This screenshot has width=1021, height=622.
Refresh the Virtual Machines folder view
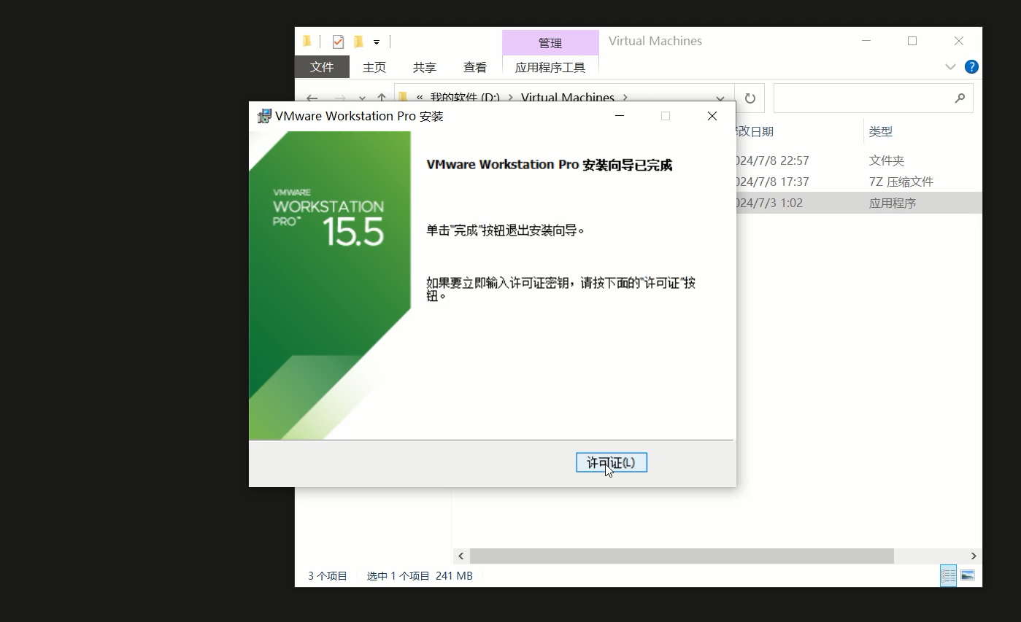750,98
